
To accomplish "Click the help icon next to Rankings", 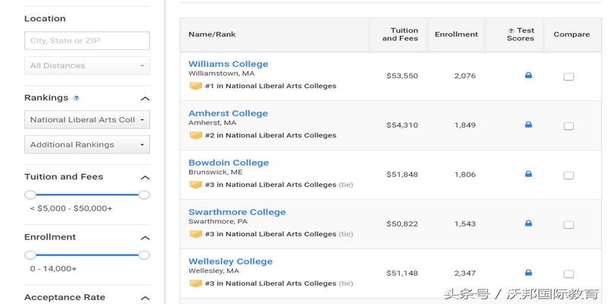I will coord(76,98).
